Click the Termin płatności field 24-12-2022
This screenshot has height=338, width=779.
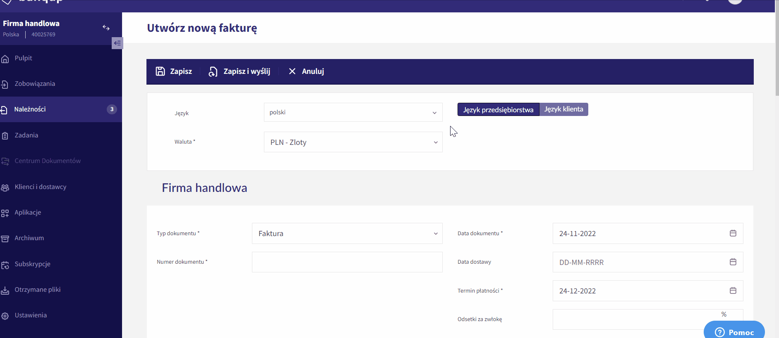pos(648,291)
